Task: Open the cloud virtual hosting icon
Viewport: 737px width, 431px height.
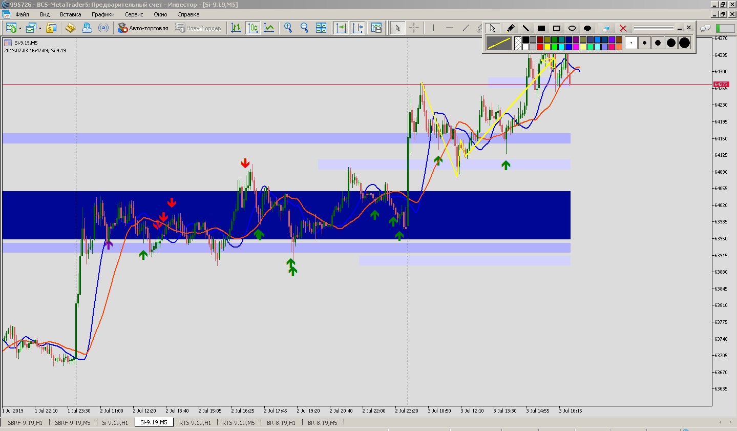Action: coord(87,28)
